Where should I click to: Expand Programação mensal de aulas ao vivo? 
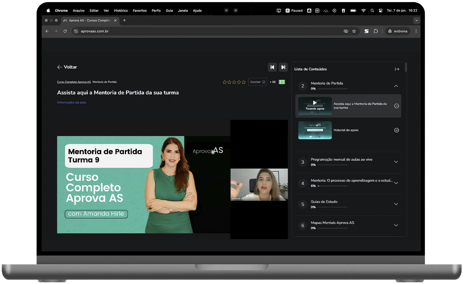[x=396, y=162]
